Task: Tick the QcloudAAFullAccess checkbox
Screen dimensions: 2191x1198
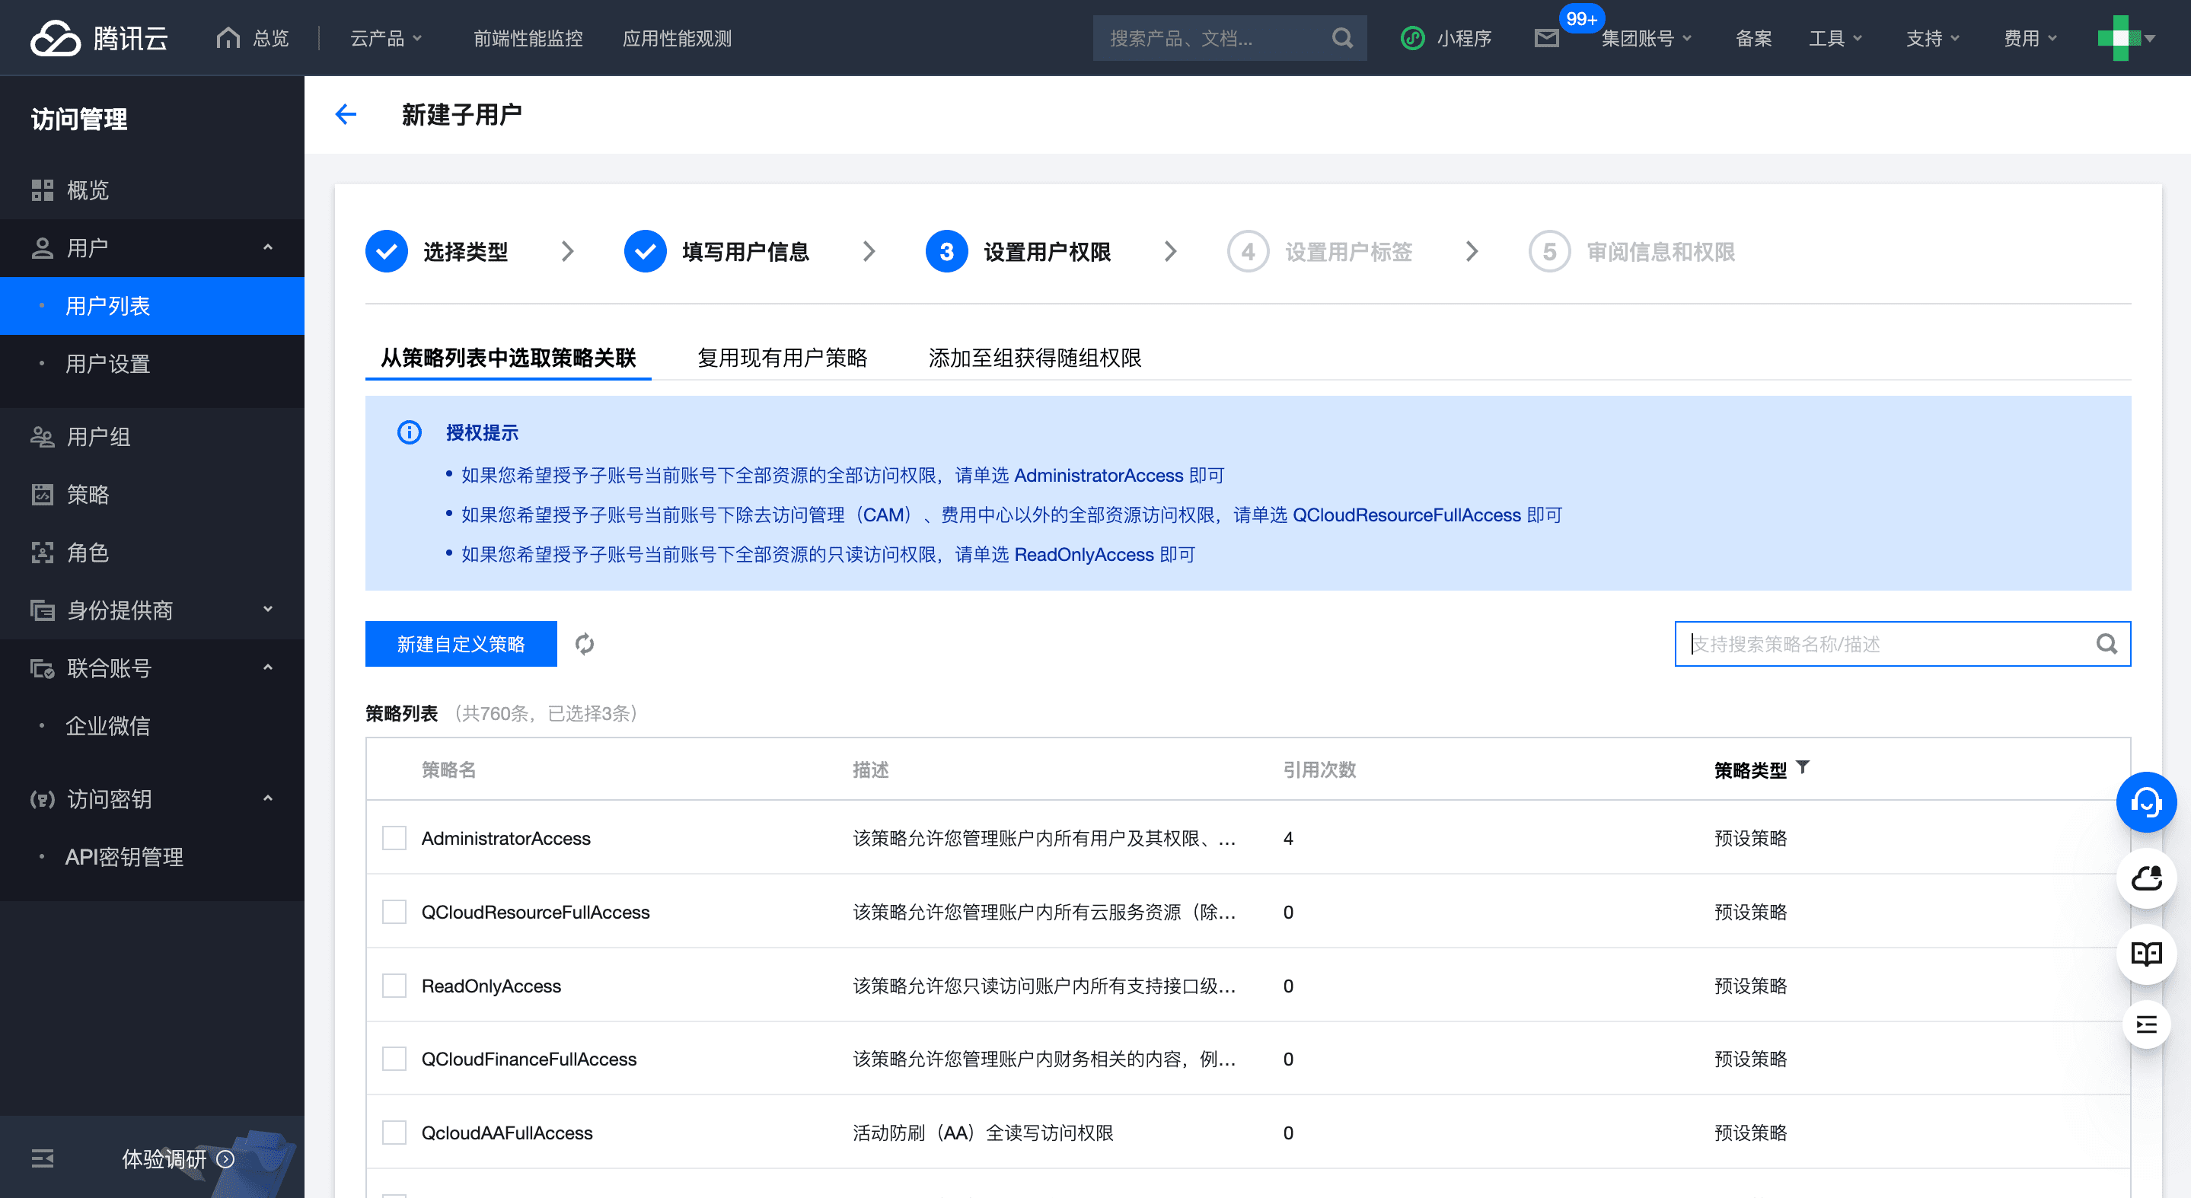Action: point(394,1133)
